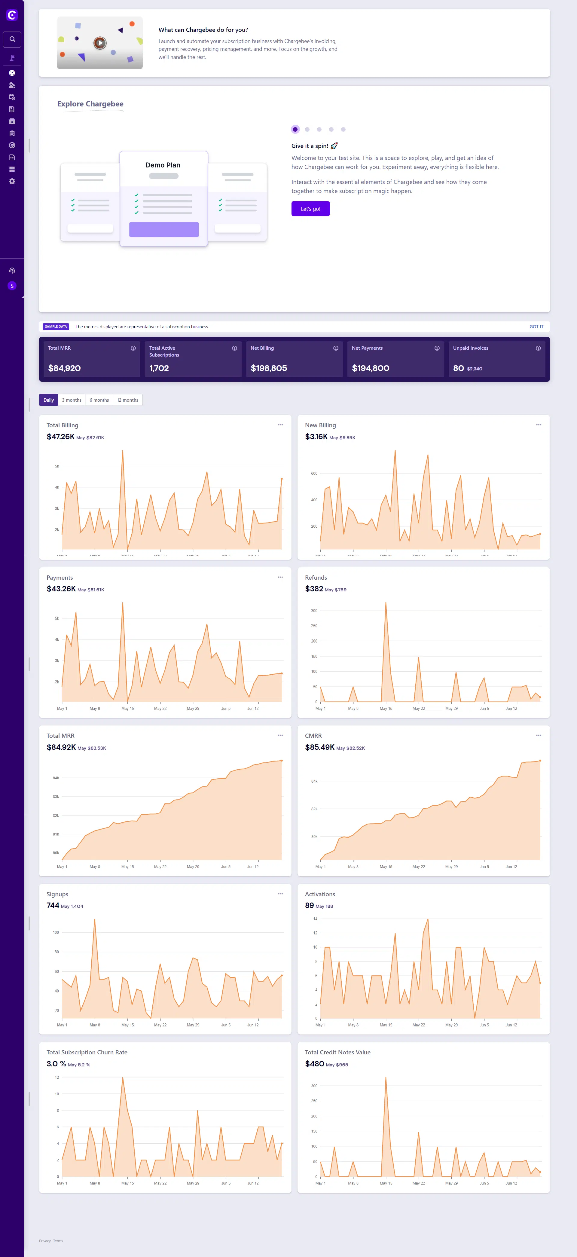This screenshot has height=1257, width=577.
Task: Switch to the 3 months period tab
Action: click(x=72, y=400)
